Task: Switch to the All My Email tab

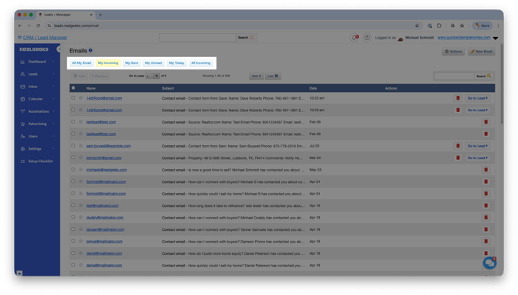Action: tap(81, 63)
